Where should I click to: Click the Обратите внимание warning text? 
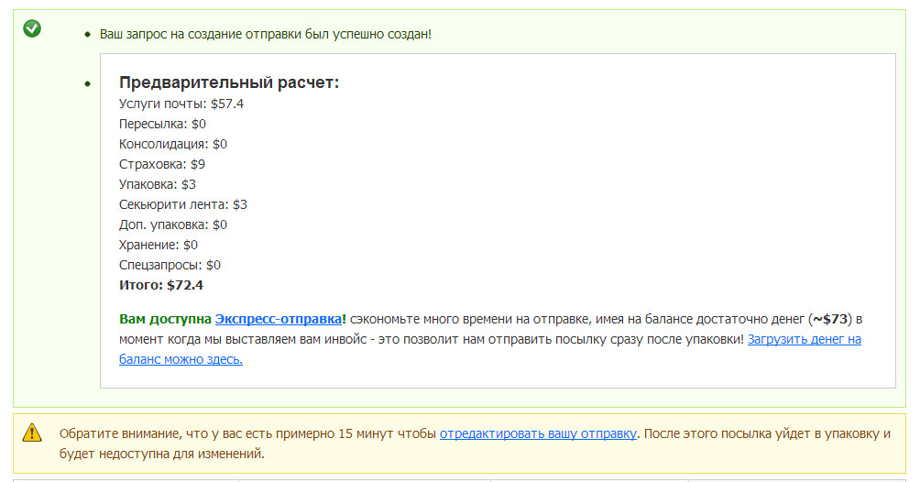(x=247, y=433)
